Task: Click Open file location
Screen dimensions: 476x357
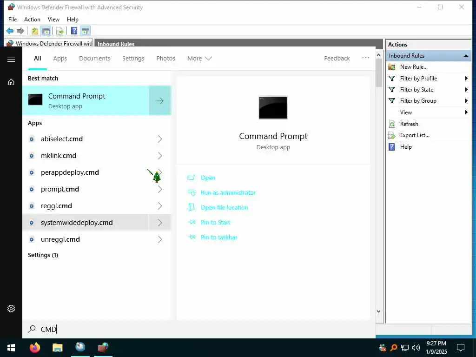Action: 225,208
